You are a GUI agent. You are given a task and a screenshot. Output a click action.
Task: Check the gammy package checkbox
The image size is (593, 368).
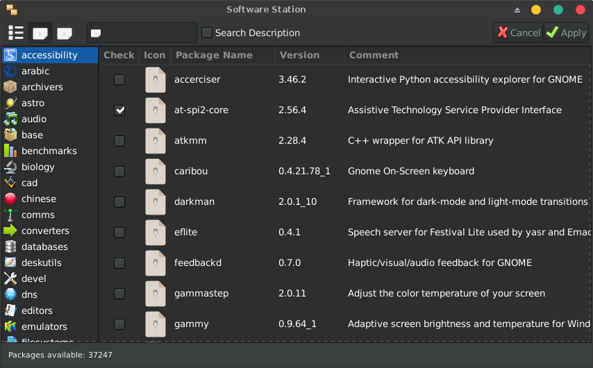pyautogui.click(x=119, y=324)
